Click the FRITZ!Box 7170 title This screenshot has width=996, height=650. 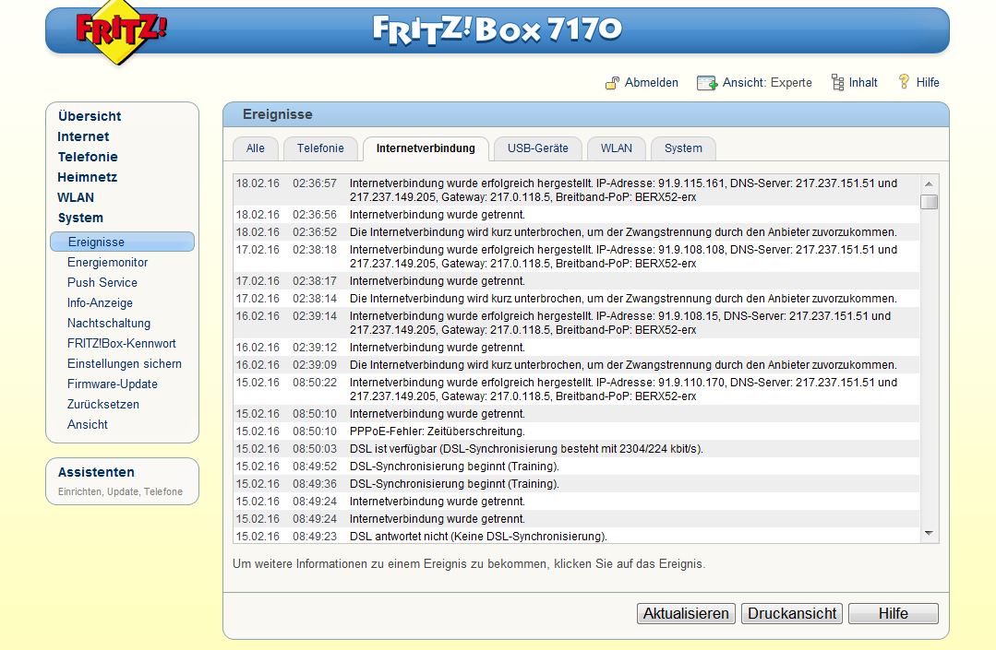click(498, 30)
